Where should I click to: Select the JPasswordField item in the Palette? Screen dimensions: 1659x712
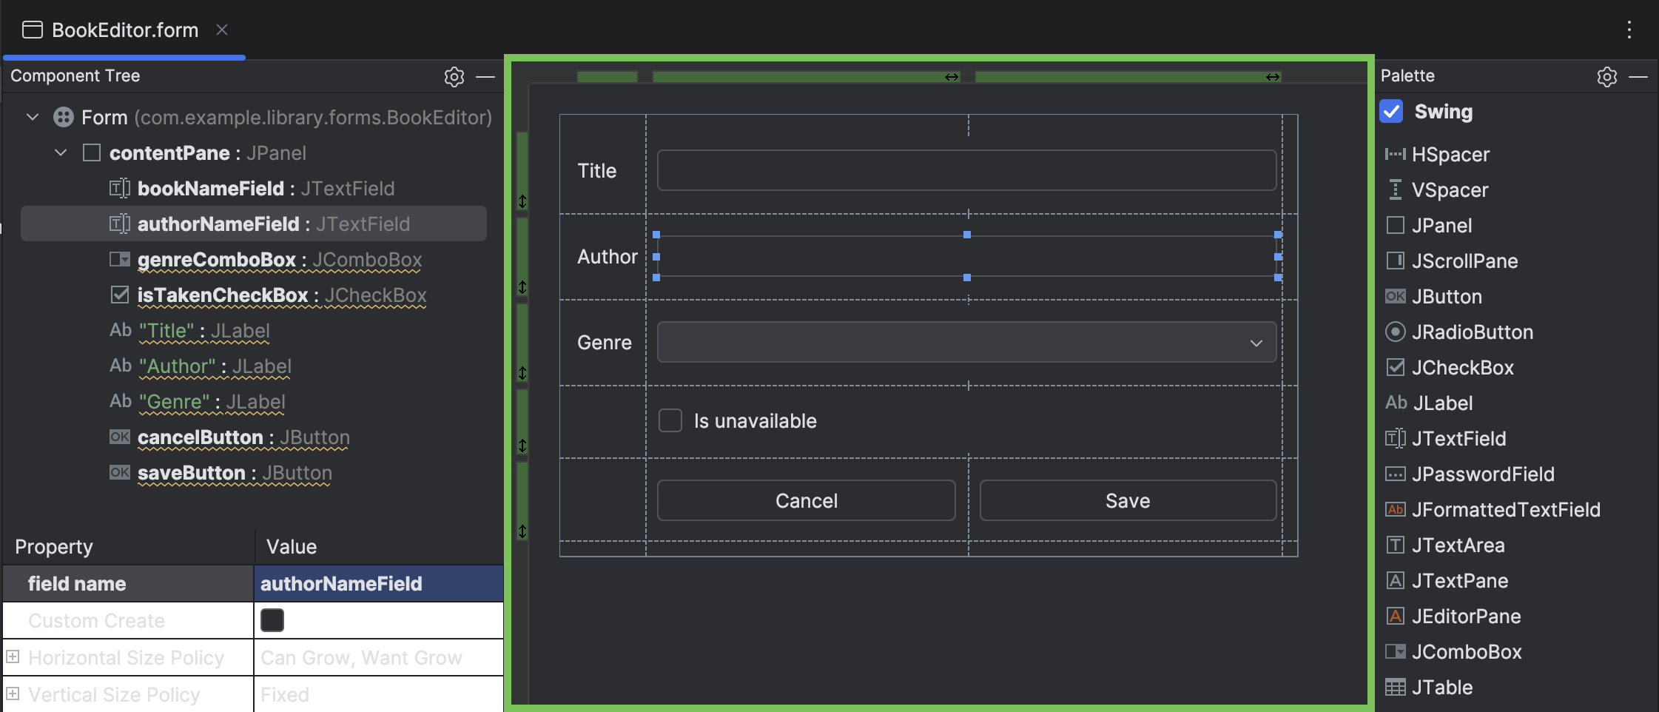click(1481, 474)
